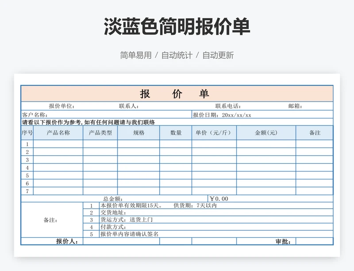The width and height of the screenshot is (354, 271).
Task: Click the empty cell after '审批:'
Action: click(x=315, y=241)
